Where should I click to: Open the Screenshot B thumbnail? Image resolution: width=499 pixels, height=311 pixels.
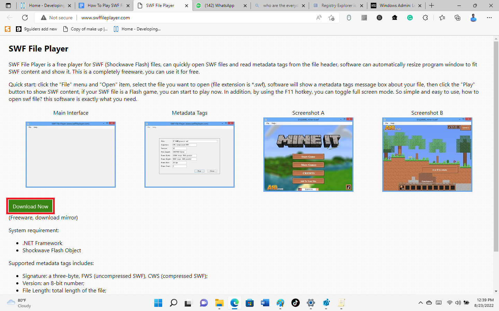coord(427,154)
